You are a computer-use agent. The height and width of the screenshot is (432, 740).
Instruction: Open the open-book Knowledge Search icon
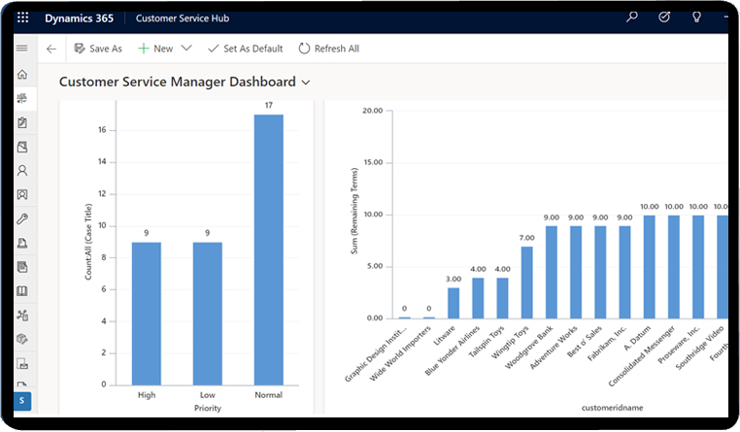pyautogui.click(x=22, y=291)
